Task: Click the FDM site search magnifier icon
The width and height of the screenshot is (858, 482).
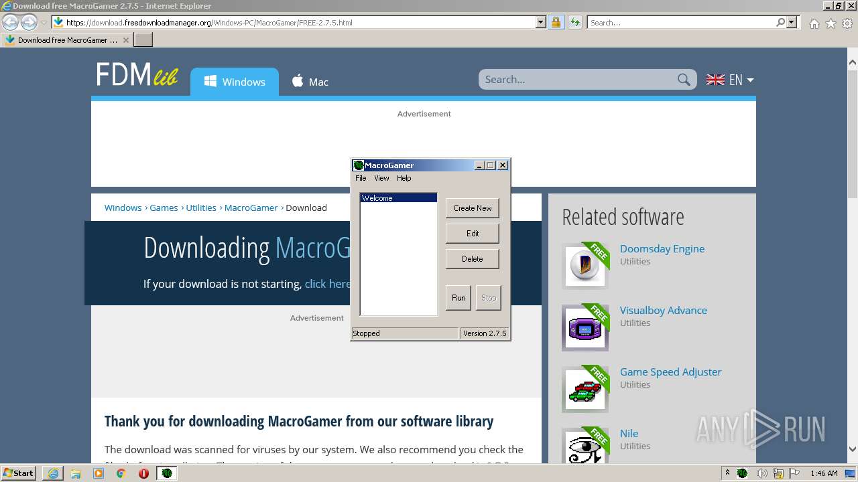Action: point(684,80)
